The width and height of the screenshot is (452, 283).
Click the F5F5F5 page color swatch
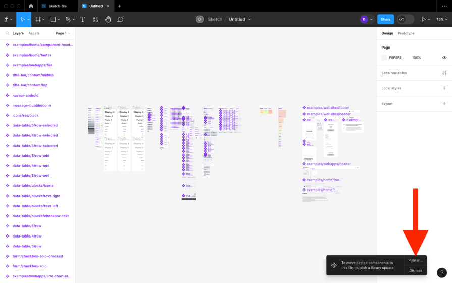point(384,58)
